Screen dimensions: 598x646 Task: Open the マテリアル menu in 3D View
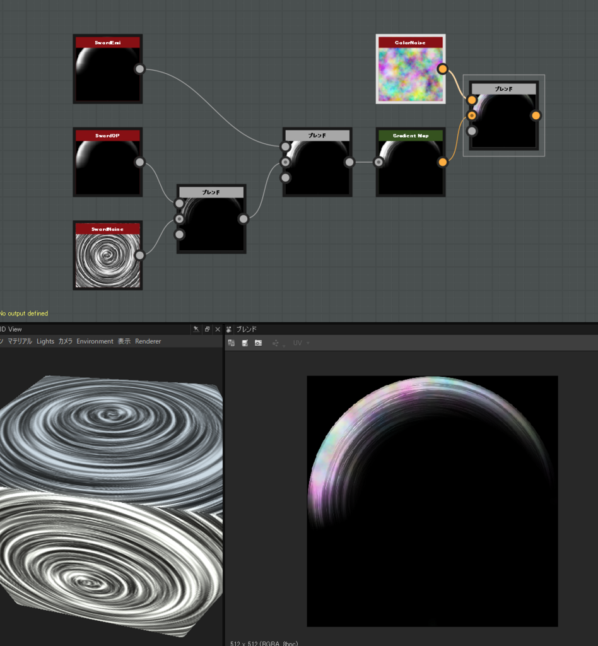[x=20, y=341]
